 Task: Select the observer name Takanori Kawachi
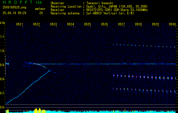(x=100, y=3)
